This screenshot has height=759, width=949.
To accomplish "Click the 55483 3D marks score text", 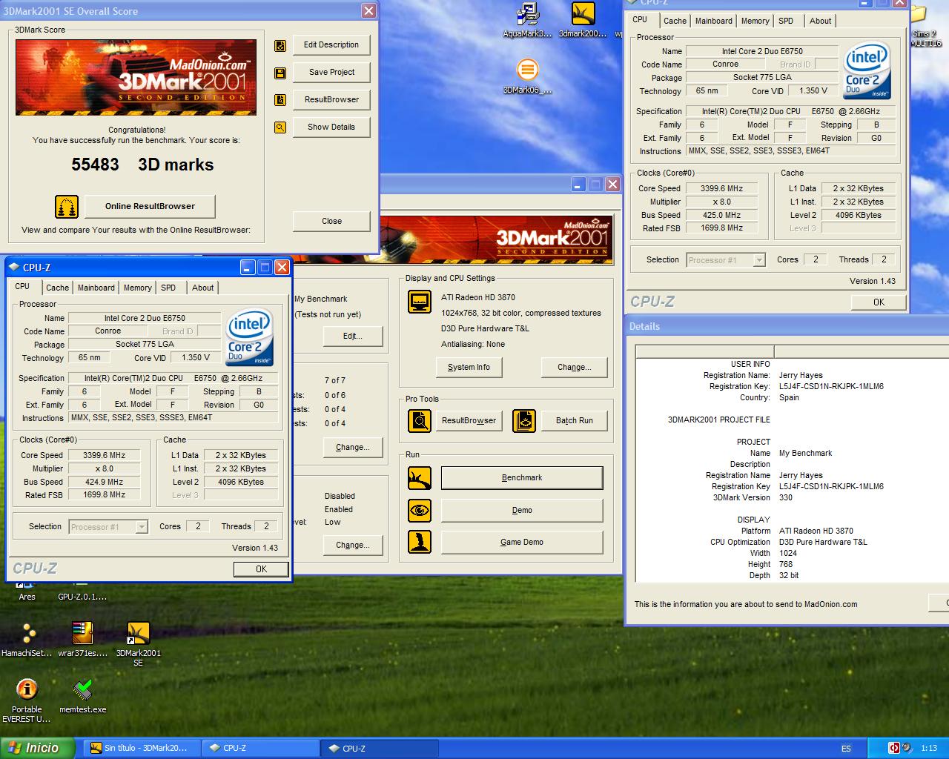I will click(142, 165).
